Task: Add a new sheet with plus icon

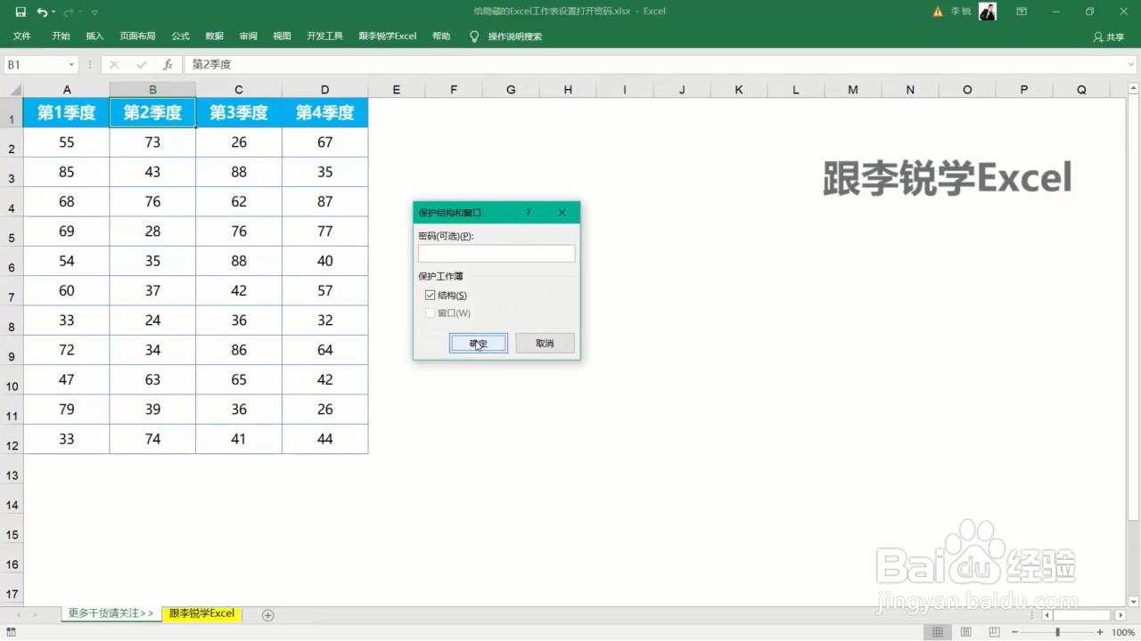Action: 267,615
